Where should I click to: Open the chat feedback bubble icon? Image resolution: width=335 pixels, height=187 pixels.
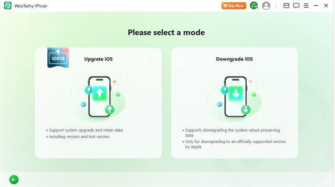pyautogui.click(x=296, y=5)
